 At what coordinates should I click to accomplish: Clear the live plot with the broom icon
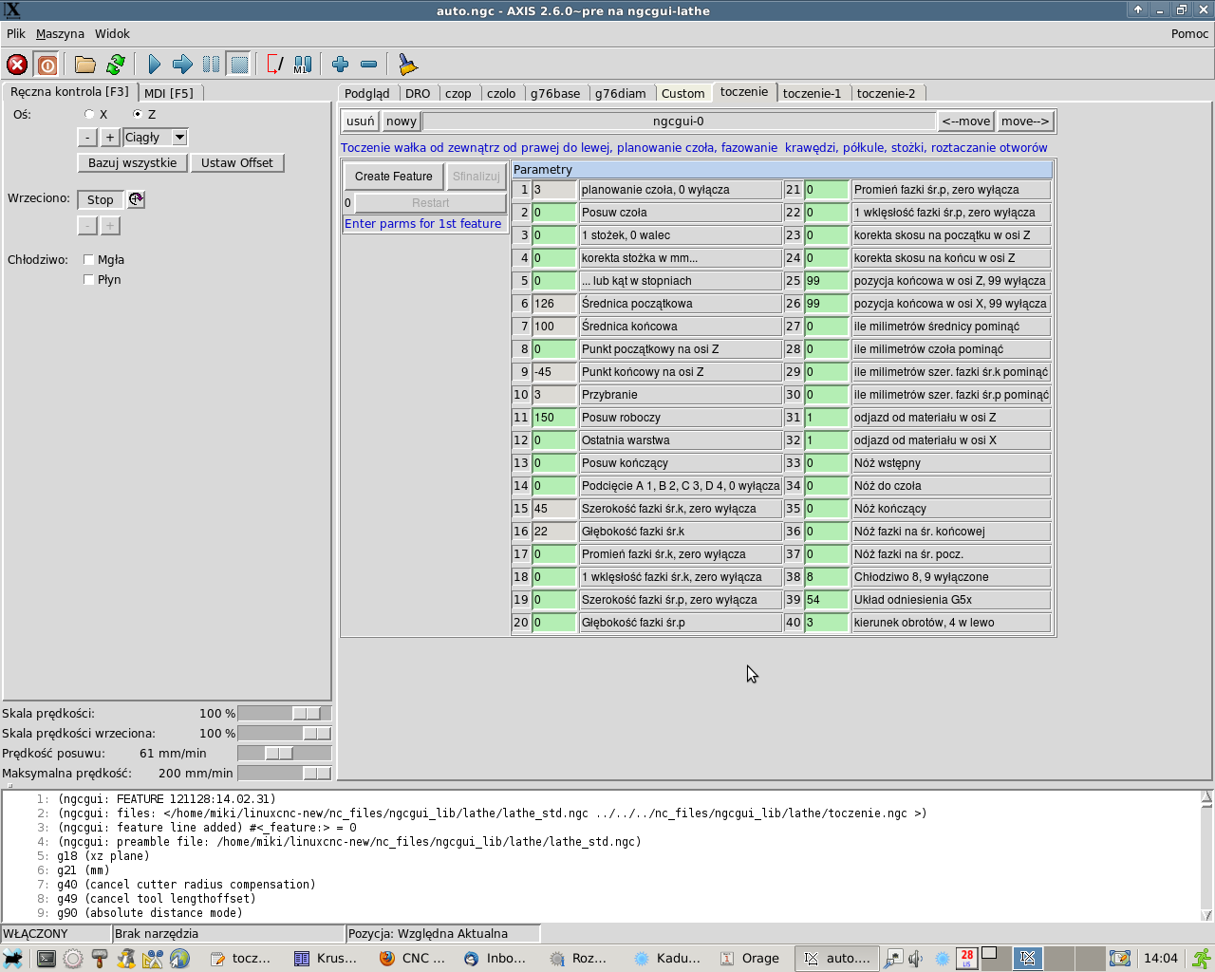(x=408, y=65)
